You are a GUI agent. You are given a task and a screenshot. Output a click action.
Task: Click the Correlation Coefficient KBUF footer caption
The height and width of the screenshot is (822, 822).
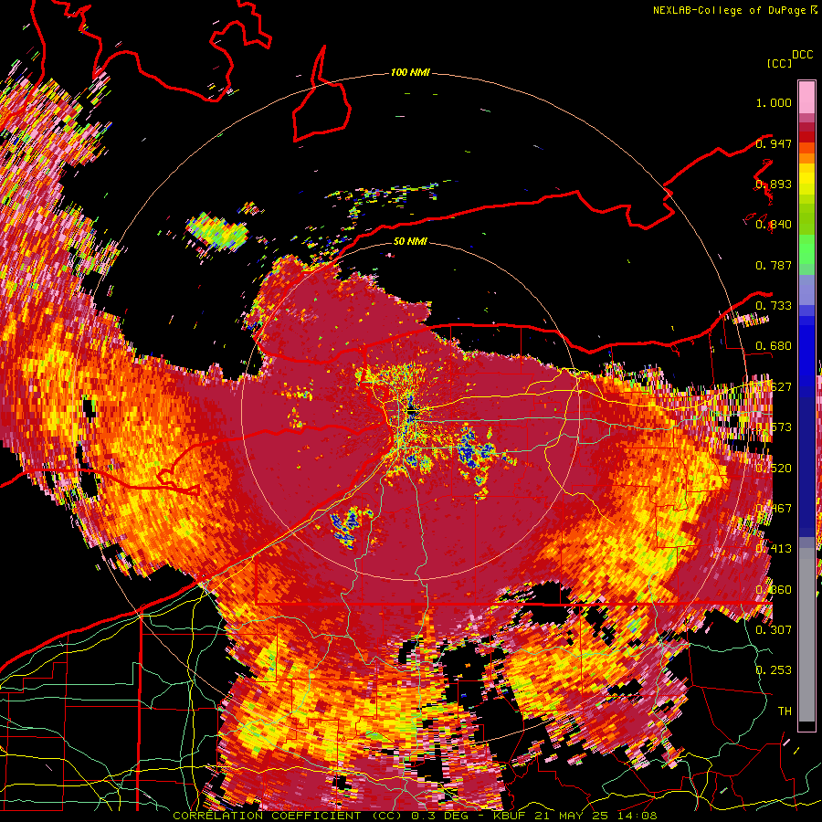[415, 816]
